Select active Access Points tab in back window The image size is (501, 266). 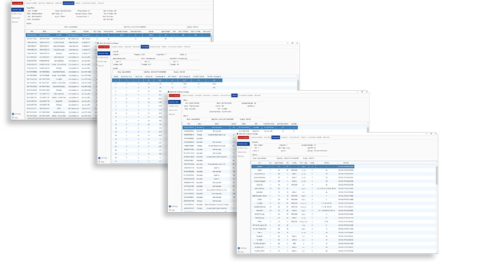click(68, 3)
